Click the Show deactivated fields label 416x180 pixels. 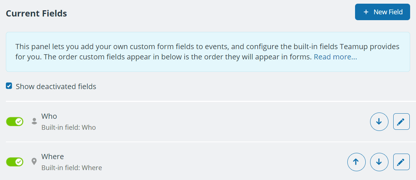[56, 87]
